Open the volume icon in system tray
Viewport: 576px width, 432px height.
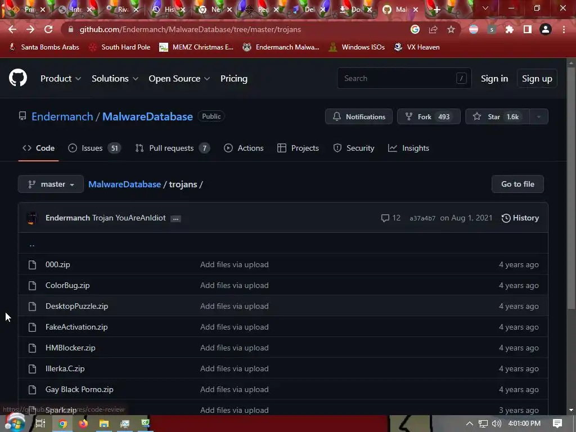(x=496, y=424)
